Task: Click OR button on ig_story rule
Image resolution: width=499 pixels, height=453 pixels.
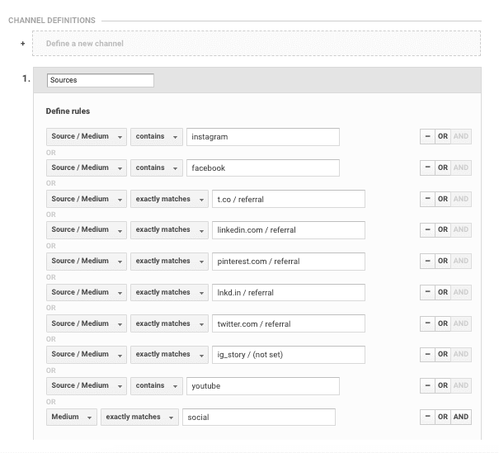Action: point(443,354)
